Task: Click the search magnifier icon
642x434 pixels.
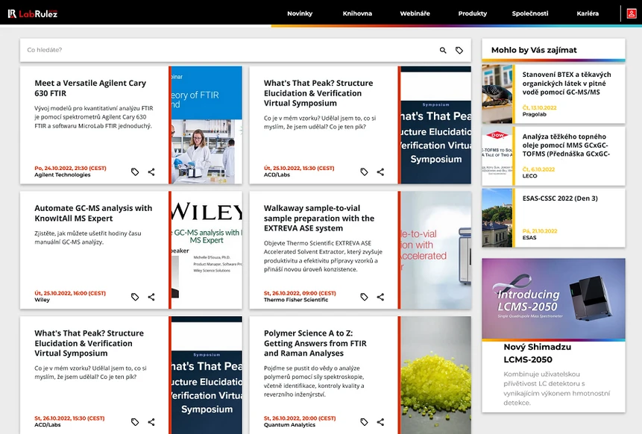Action: [443, 50]
